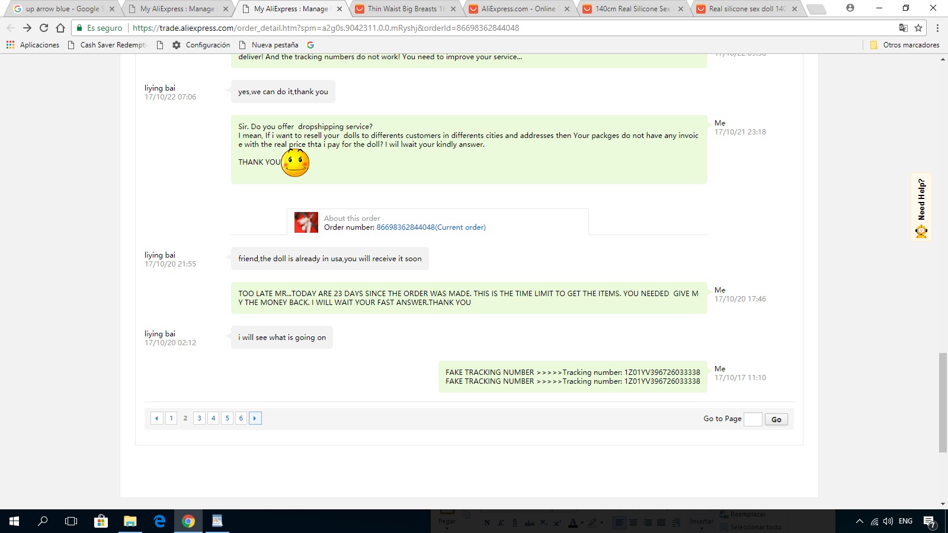Viewport: 948px width, 533px height.
Task: Launch Microsoft Store from the taskbar
Action: (101, 521)
